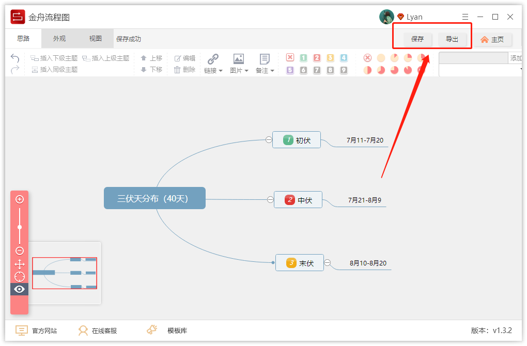Select the 初伏 topic node
The image size is (527, 346).
tap(297, 140)
